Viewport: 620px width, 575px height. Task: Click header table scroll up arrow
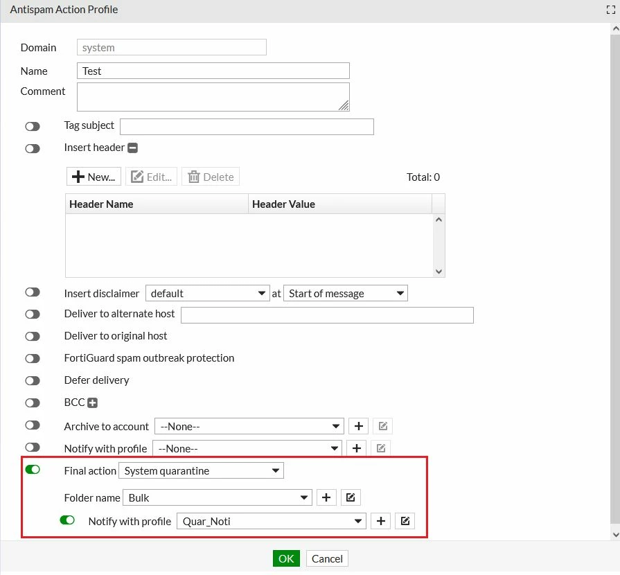pyautogui.click(x=439, y=220)
